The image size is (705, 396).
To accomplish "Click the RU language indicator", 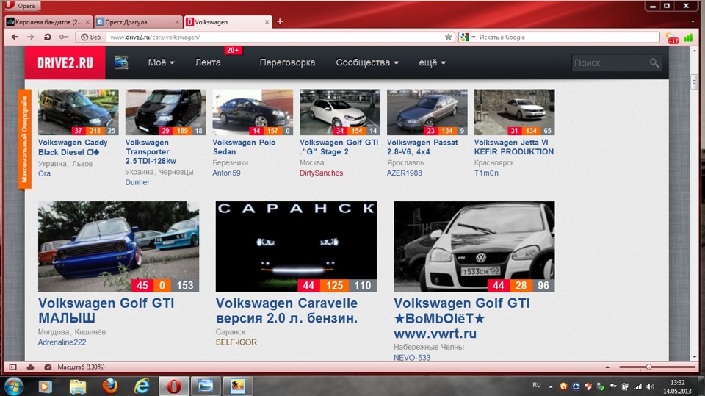I will (x=536, y=385).
